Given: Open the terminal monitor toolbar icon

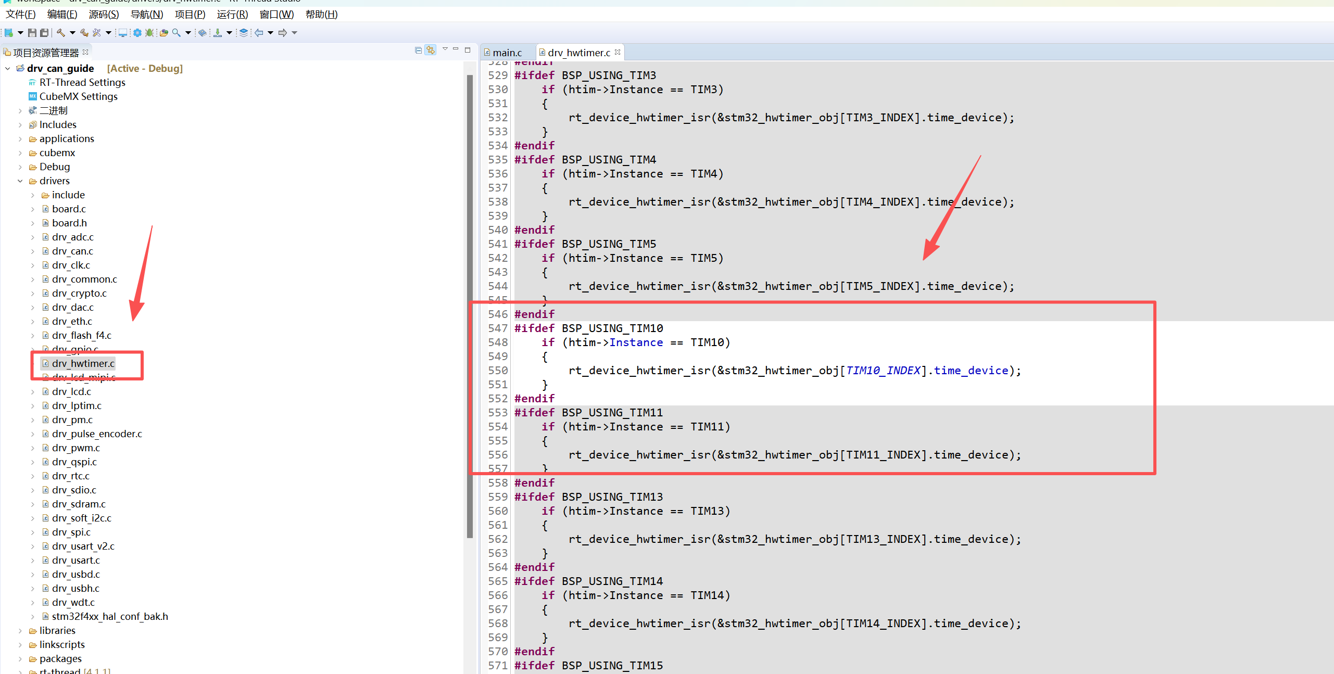Looking at the screenshot, I should pyautogui.click(x=123, y=32).
